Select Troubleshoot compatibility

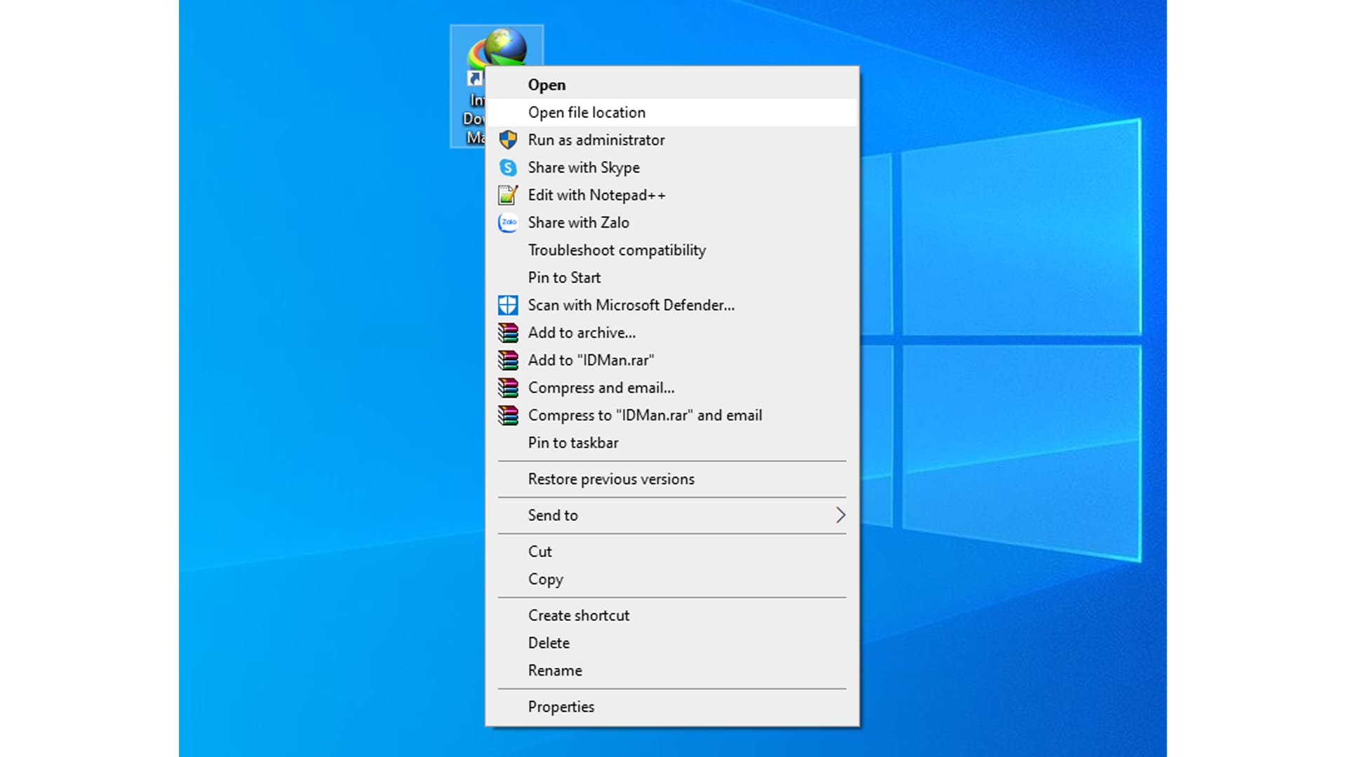[x=617, y=250]
